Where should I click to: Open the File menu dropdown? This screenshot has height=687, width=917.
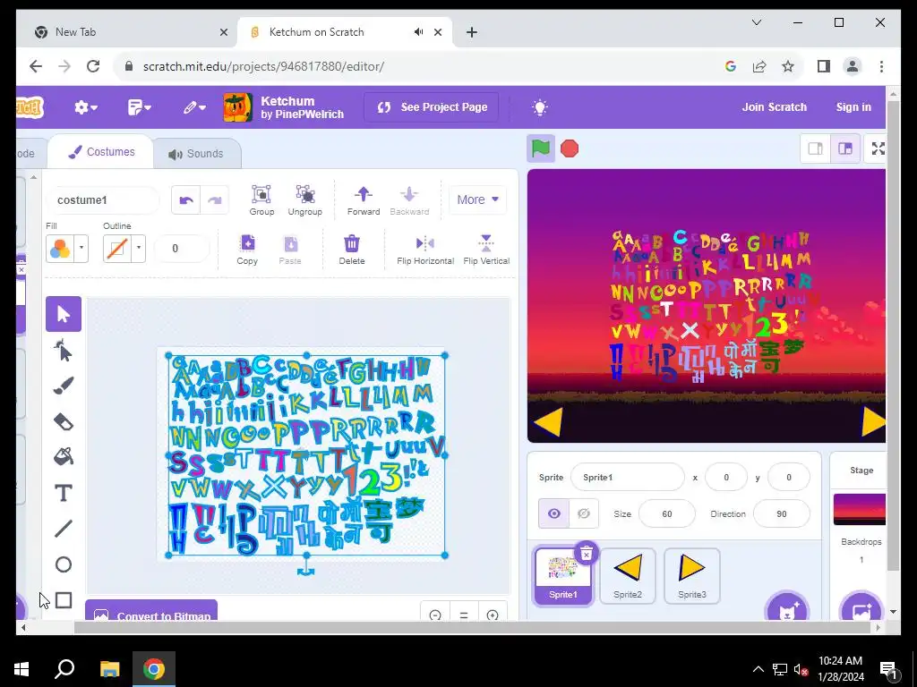(139, 107)
